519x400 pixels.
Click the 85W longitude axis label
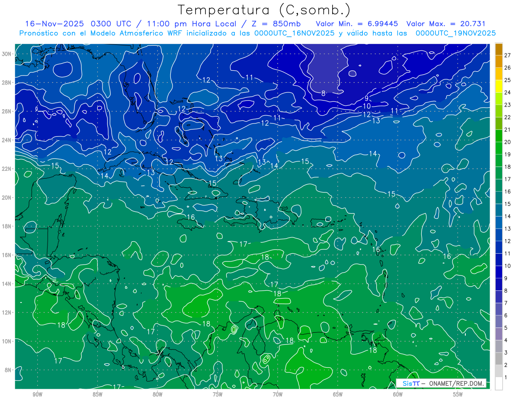click(97, 394)
